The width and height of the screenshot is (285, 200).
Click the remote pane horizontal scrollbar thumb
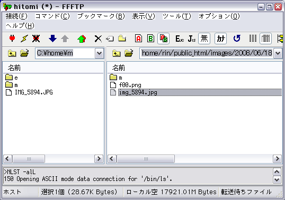click(x=146, y=159)
